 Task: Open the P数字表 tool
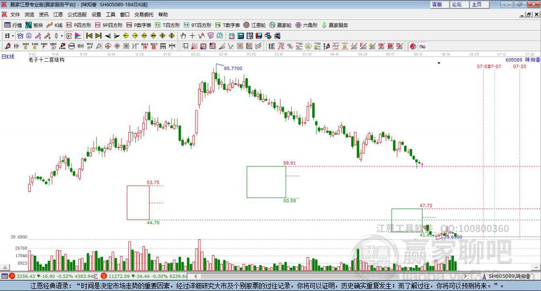pos(139,25)
